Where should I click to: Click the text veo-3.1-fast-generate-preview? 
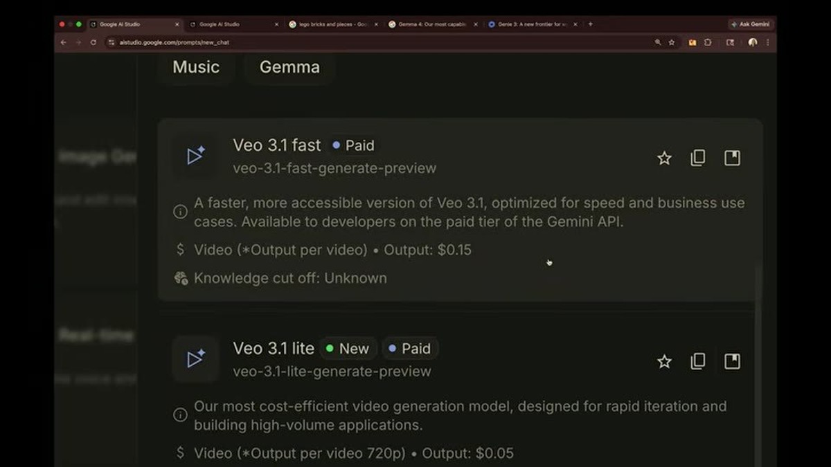(x=334, y=168)
